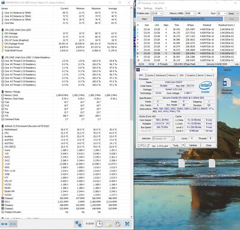
Task: Click the blue X close icon in HWiNFO toolbar
Action: pos(127,224)
